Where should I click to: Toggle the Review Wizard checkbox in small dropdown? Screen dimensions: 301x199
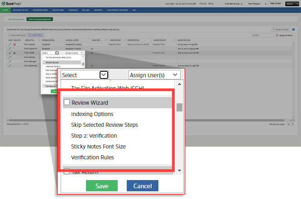(x=44, y=62)
